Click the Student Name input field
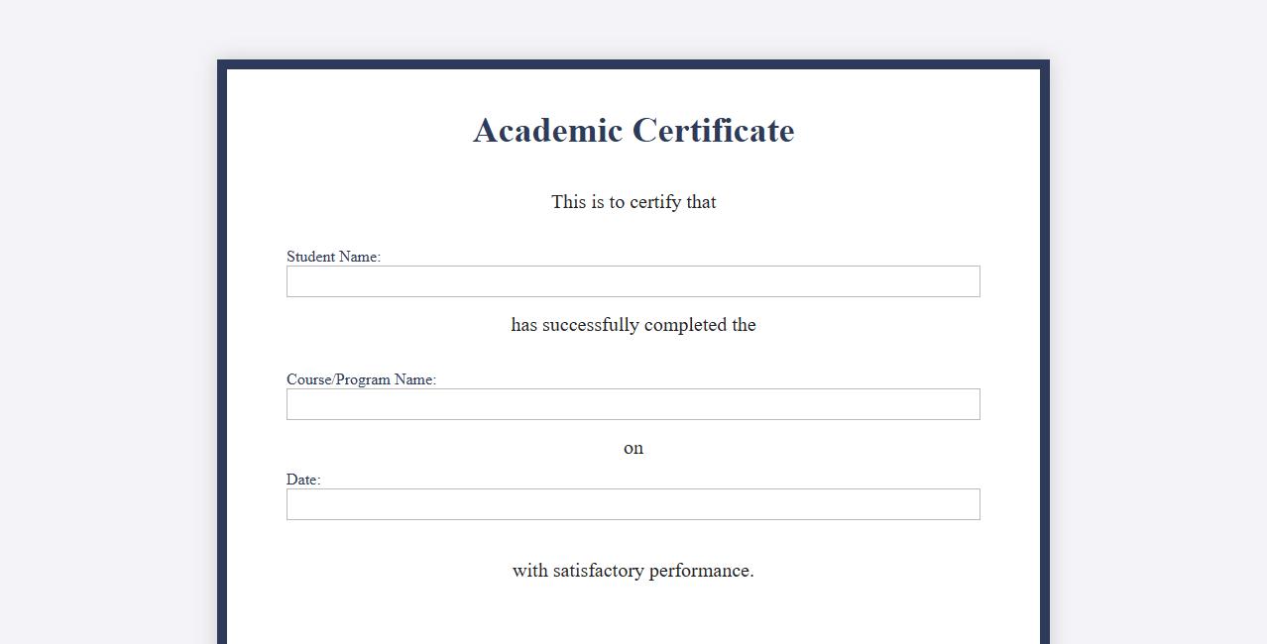 tap(633, 281)
